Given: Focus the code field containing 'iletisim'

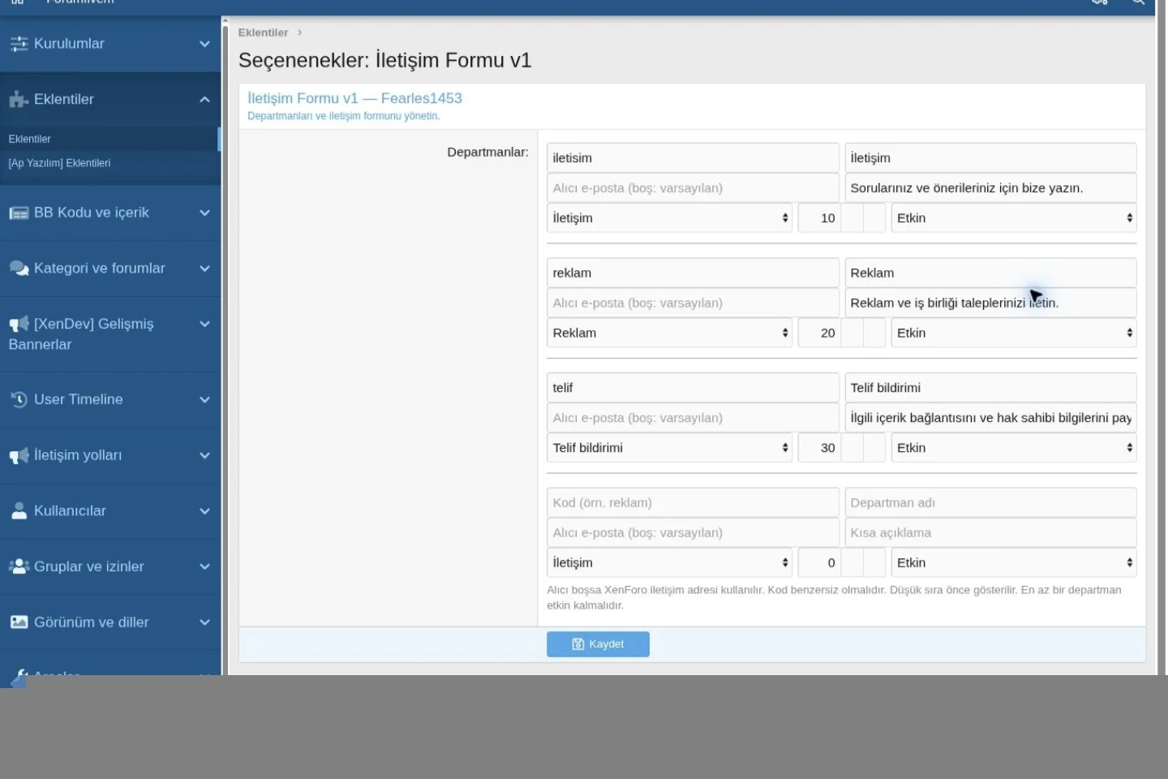Looking at the screenshot, I should click(693, 157).
